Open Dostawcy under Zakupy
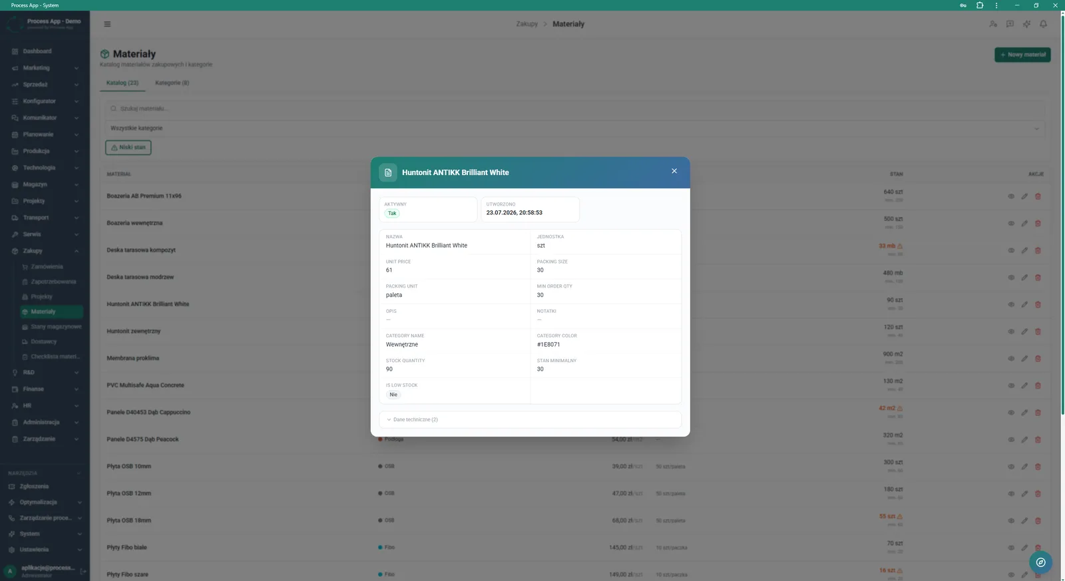The height and width of the screenshot is (581, 1065). pos(43,341)
